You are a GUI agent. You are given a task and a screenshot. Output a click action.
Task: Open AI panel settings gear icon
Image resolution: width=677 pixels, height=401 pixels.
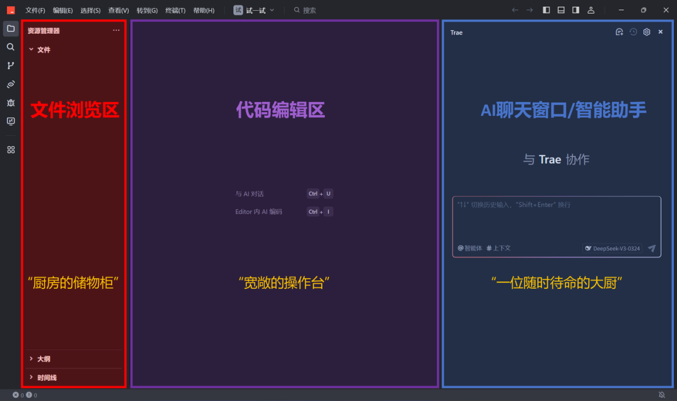click(647, 32)
